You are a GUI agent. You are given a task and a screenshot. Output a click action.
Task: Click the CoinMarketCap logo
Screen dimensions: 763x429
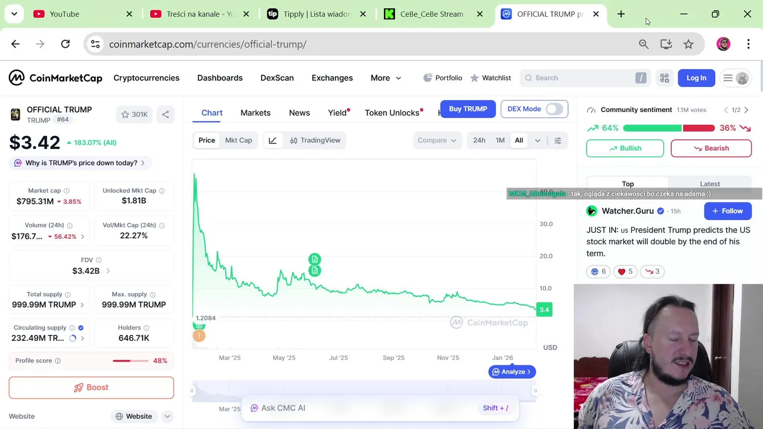coord(55,78)
